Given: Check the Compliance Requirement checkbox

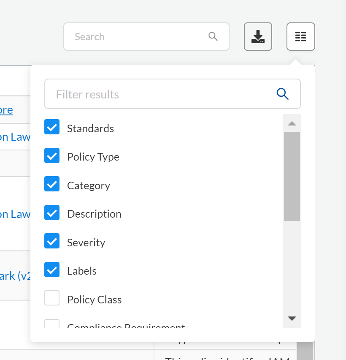Looking at the screenshot, I should click(52, 324).
